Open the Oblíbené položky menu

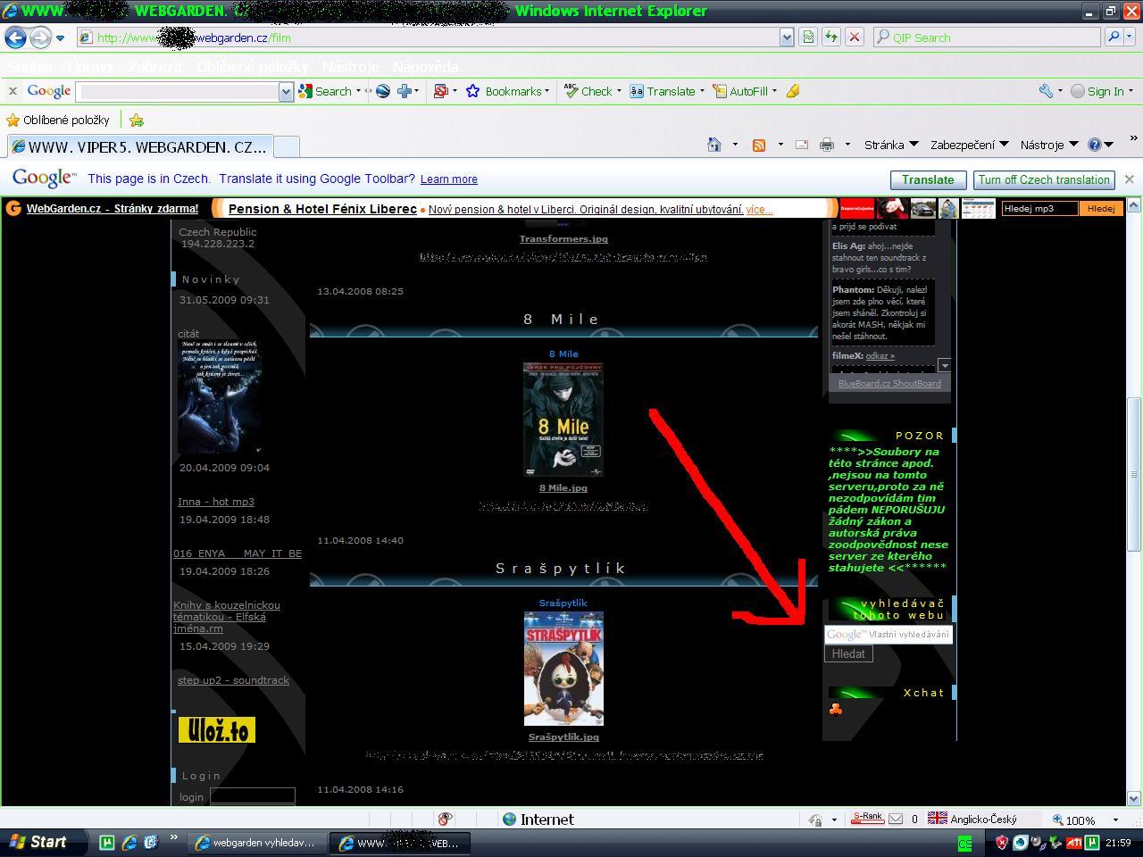pos(252,67)
